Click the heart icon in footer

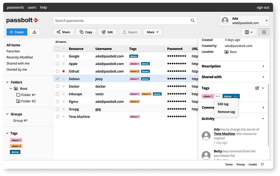[x=262, y=164]
